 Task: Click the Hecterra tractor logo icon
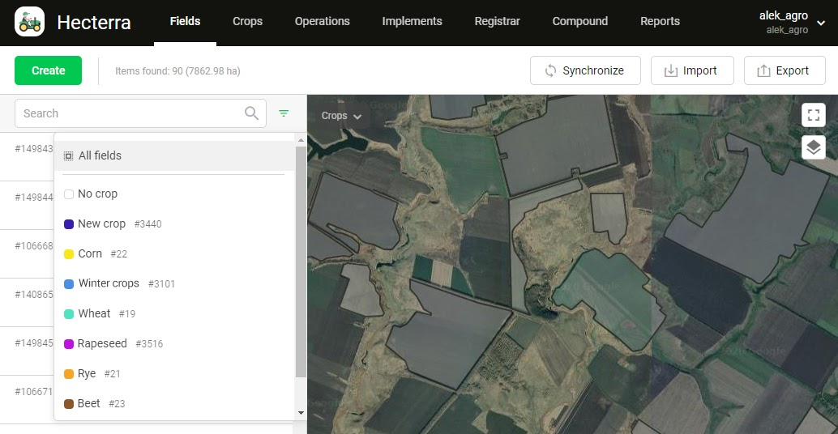30,22
